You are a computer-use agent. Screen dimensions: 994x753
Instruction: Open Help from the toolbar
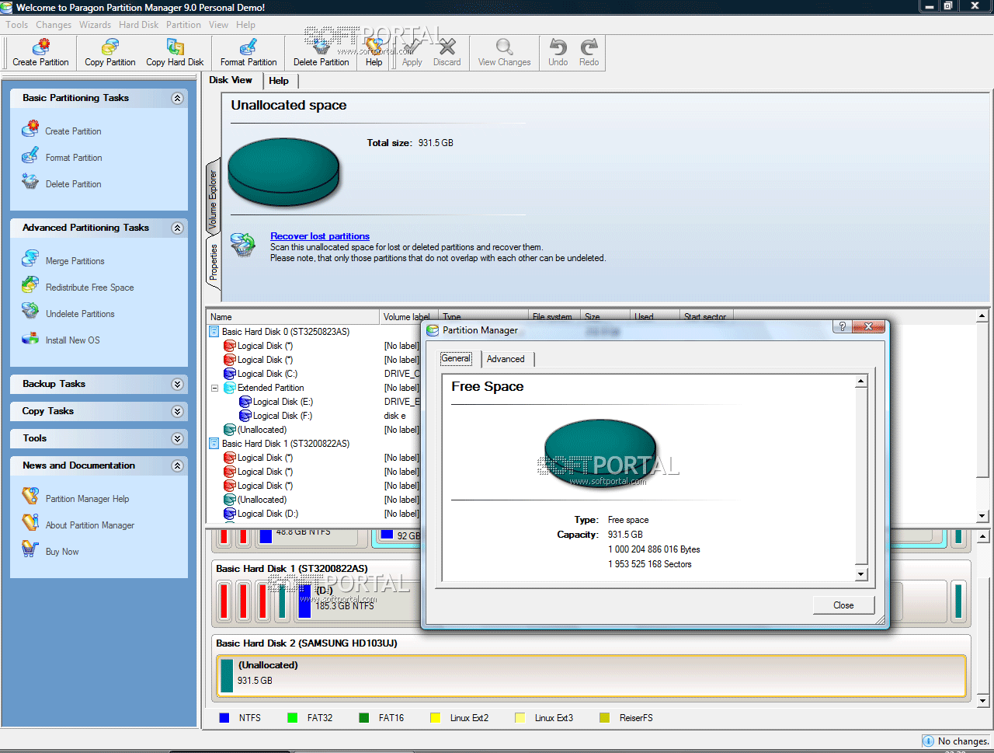(374, 53)
